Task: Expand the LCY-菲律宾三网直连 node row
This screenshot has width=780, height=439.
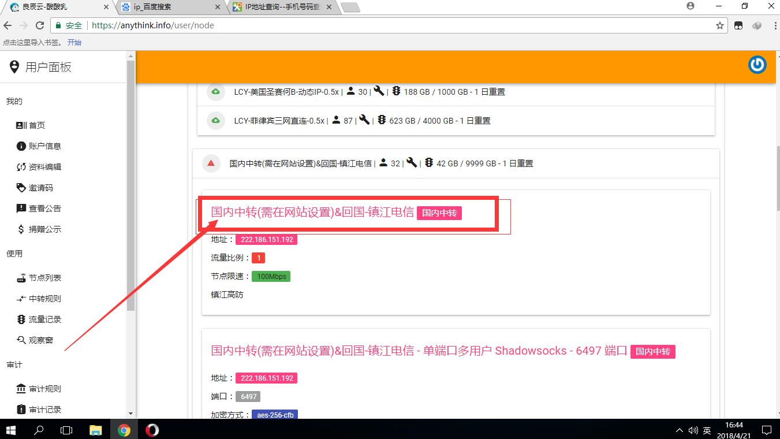Action: [362, 121]
